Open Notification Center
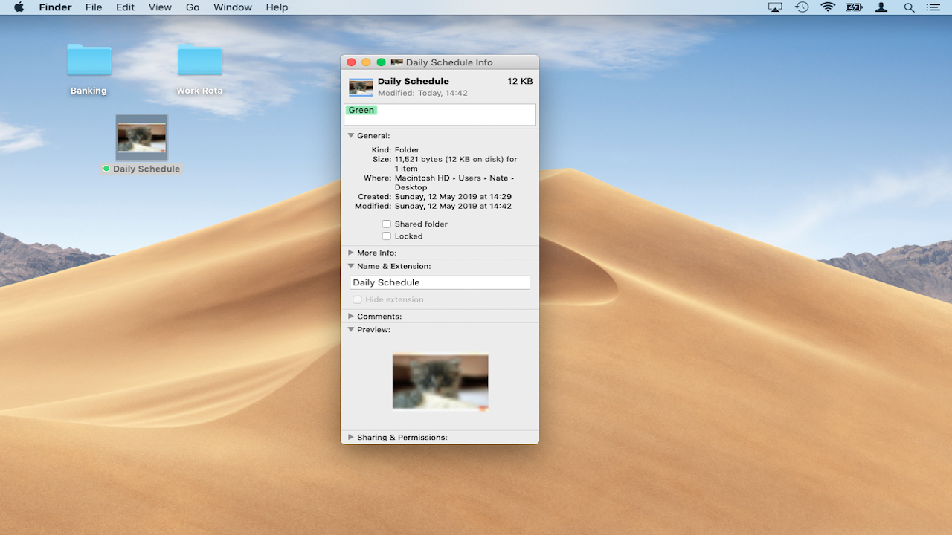Image resolution: width=952 pixels, height=535 pixels. (x=933, y=7)
